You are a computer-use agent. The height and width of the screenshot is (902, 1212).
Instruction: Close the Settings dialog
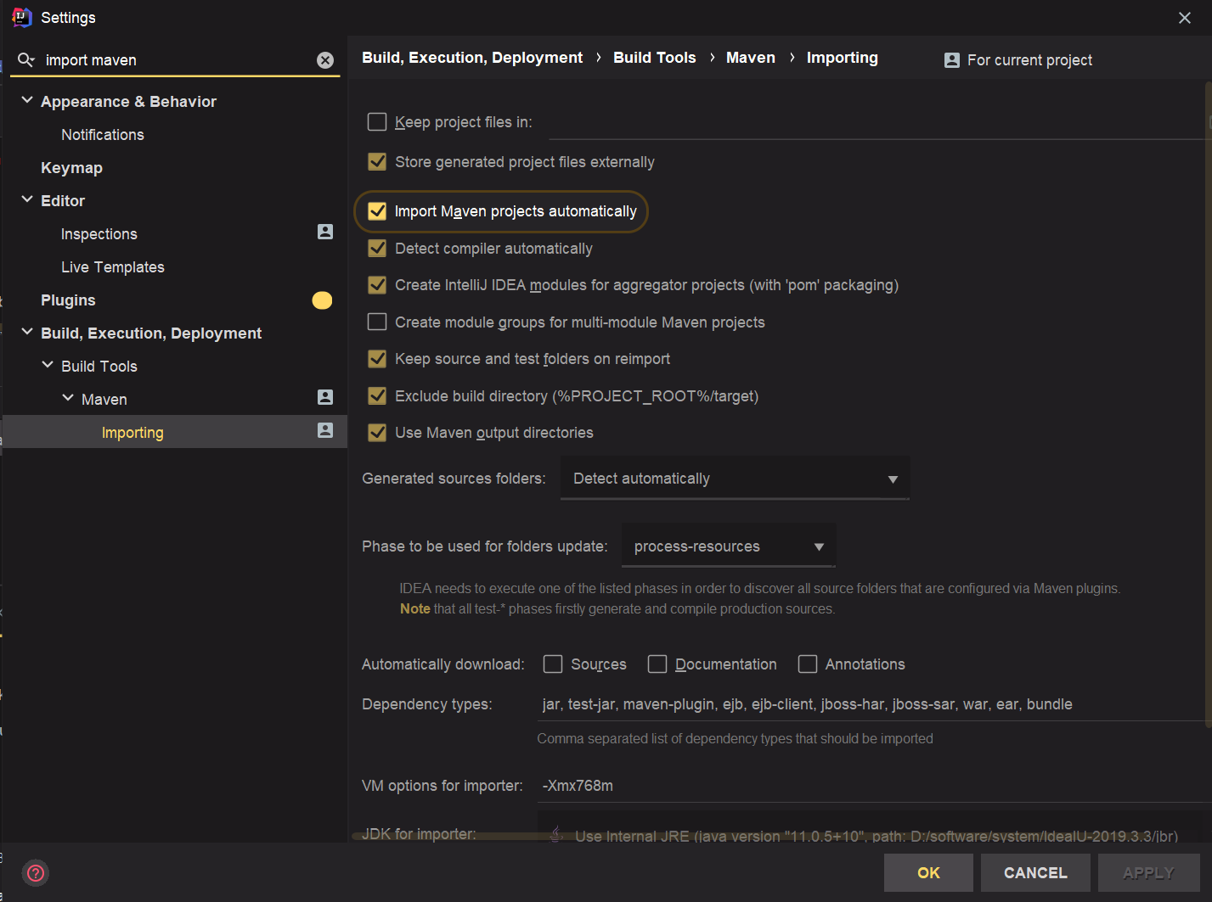pyautogui.click(x=1185, y=18)
